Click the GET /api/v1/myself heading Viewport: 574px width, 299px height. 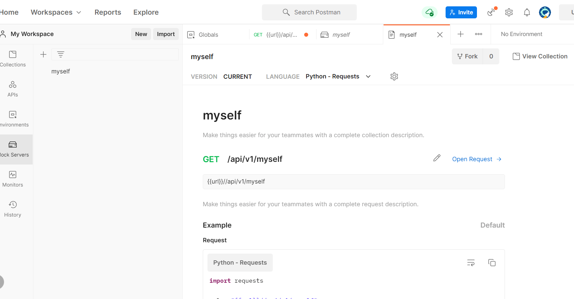pyautogui.click(x=242, y=159)
